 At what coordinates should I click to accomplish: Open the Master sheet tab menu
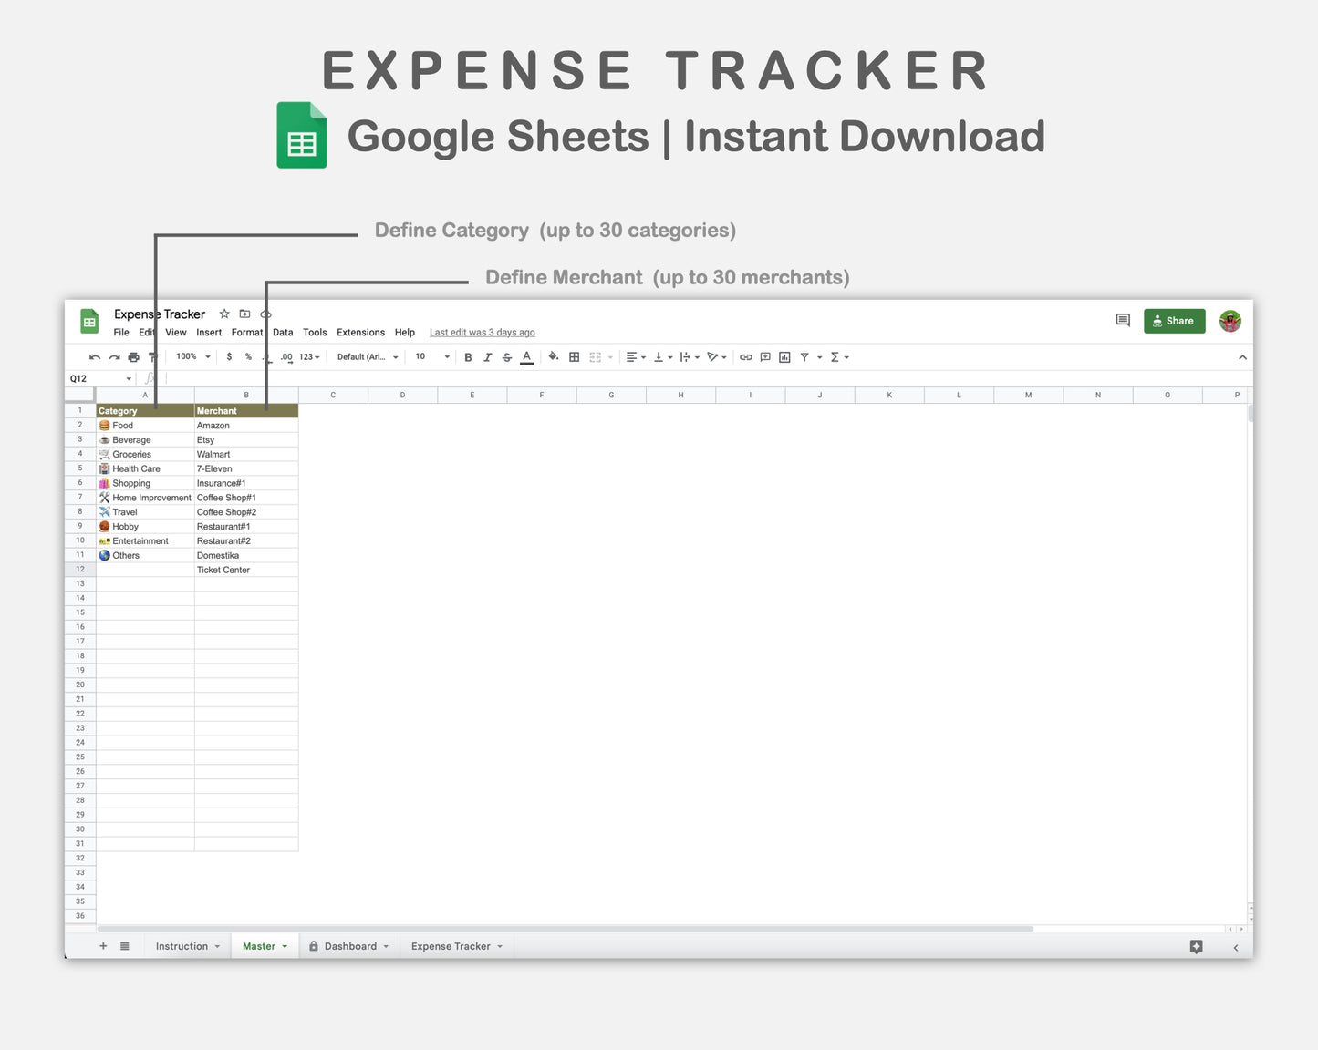[x=283, y=946]
